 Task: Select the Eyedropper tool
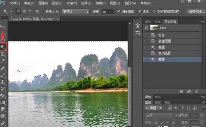point(3,61)
